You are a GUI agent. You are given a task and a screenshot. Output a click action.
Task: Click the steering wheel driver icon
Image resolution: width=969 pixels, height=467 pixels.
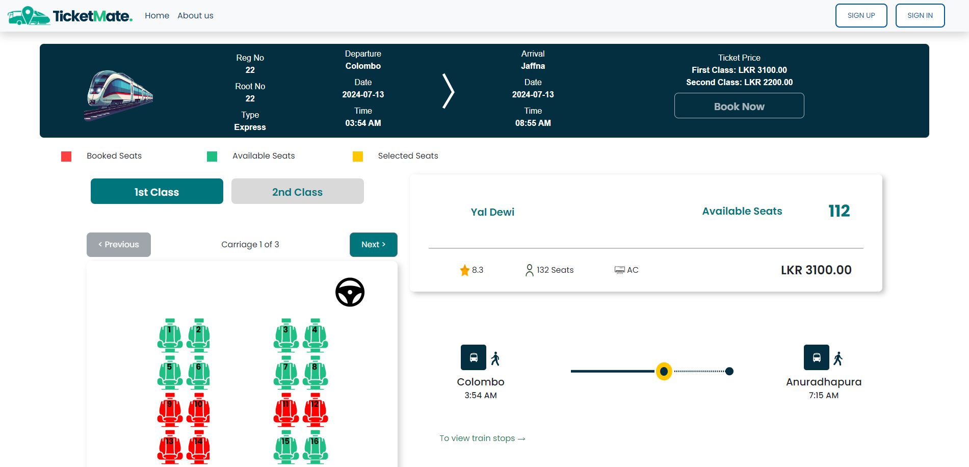click(350, 292)
